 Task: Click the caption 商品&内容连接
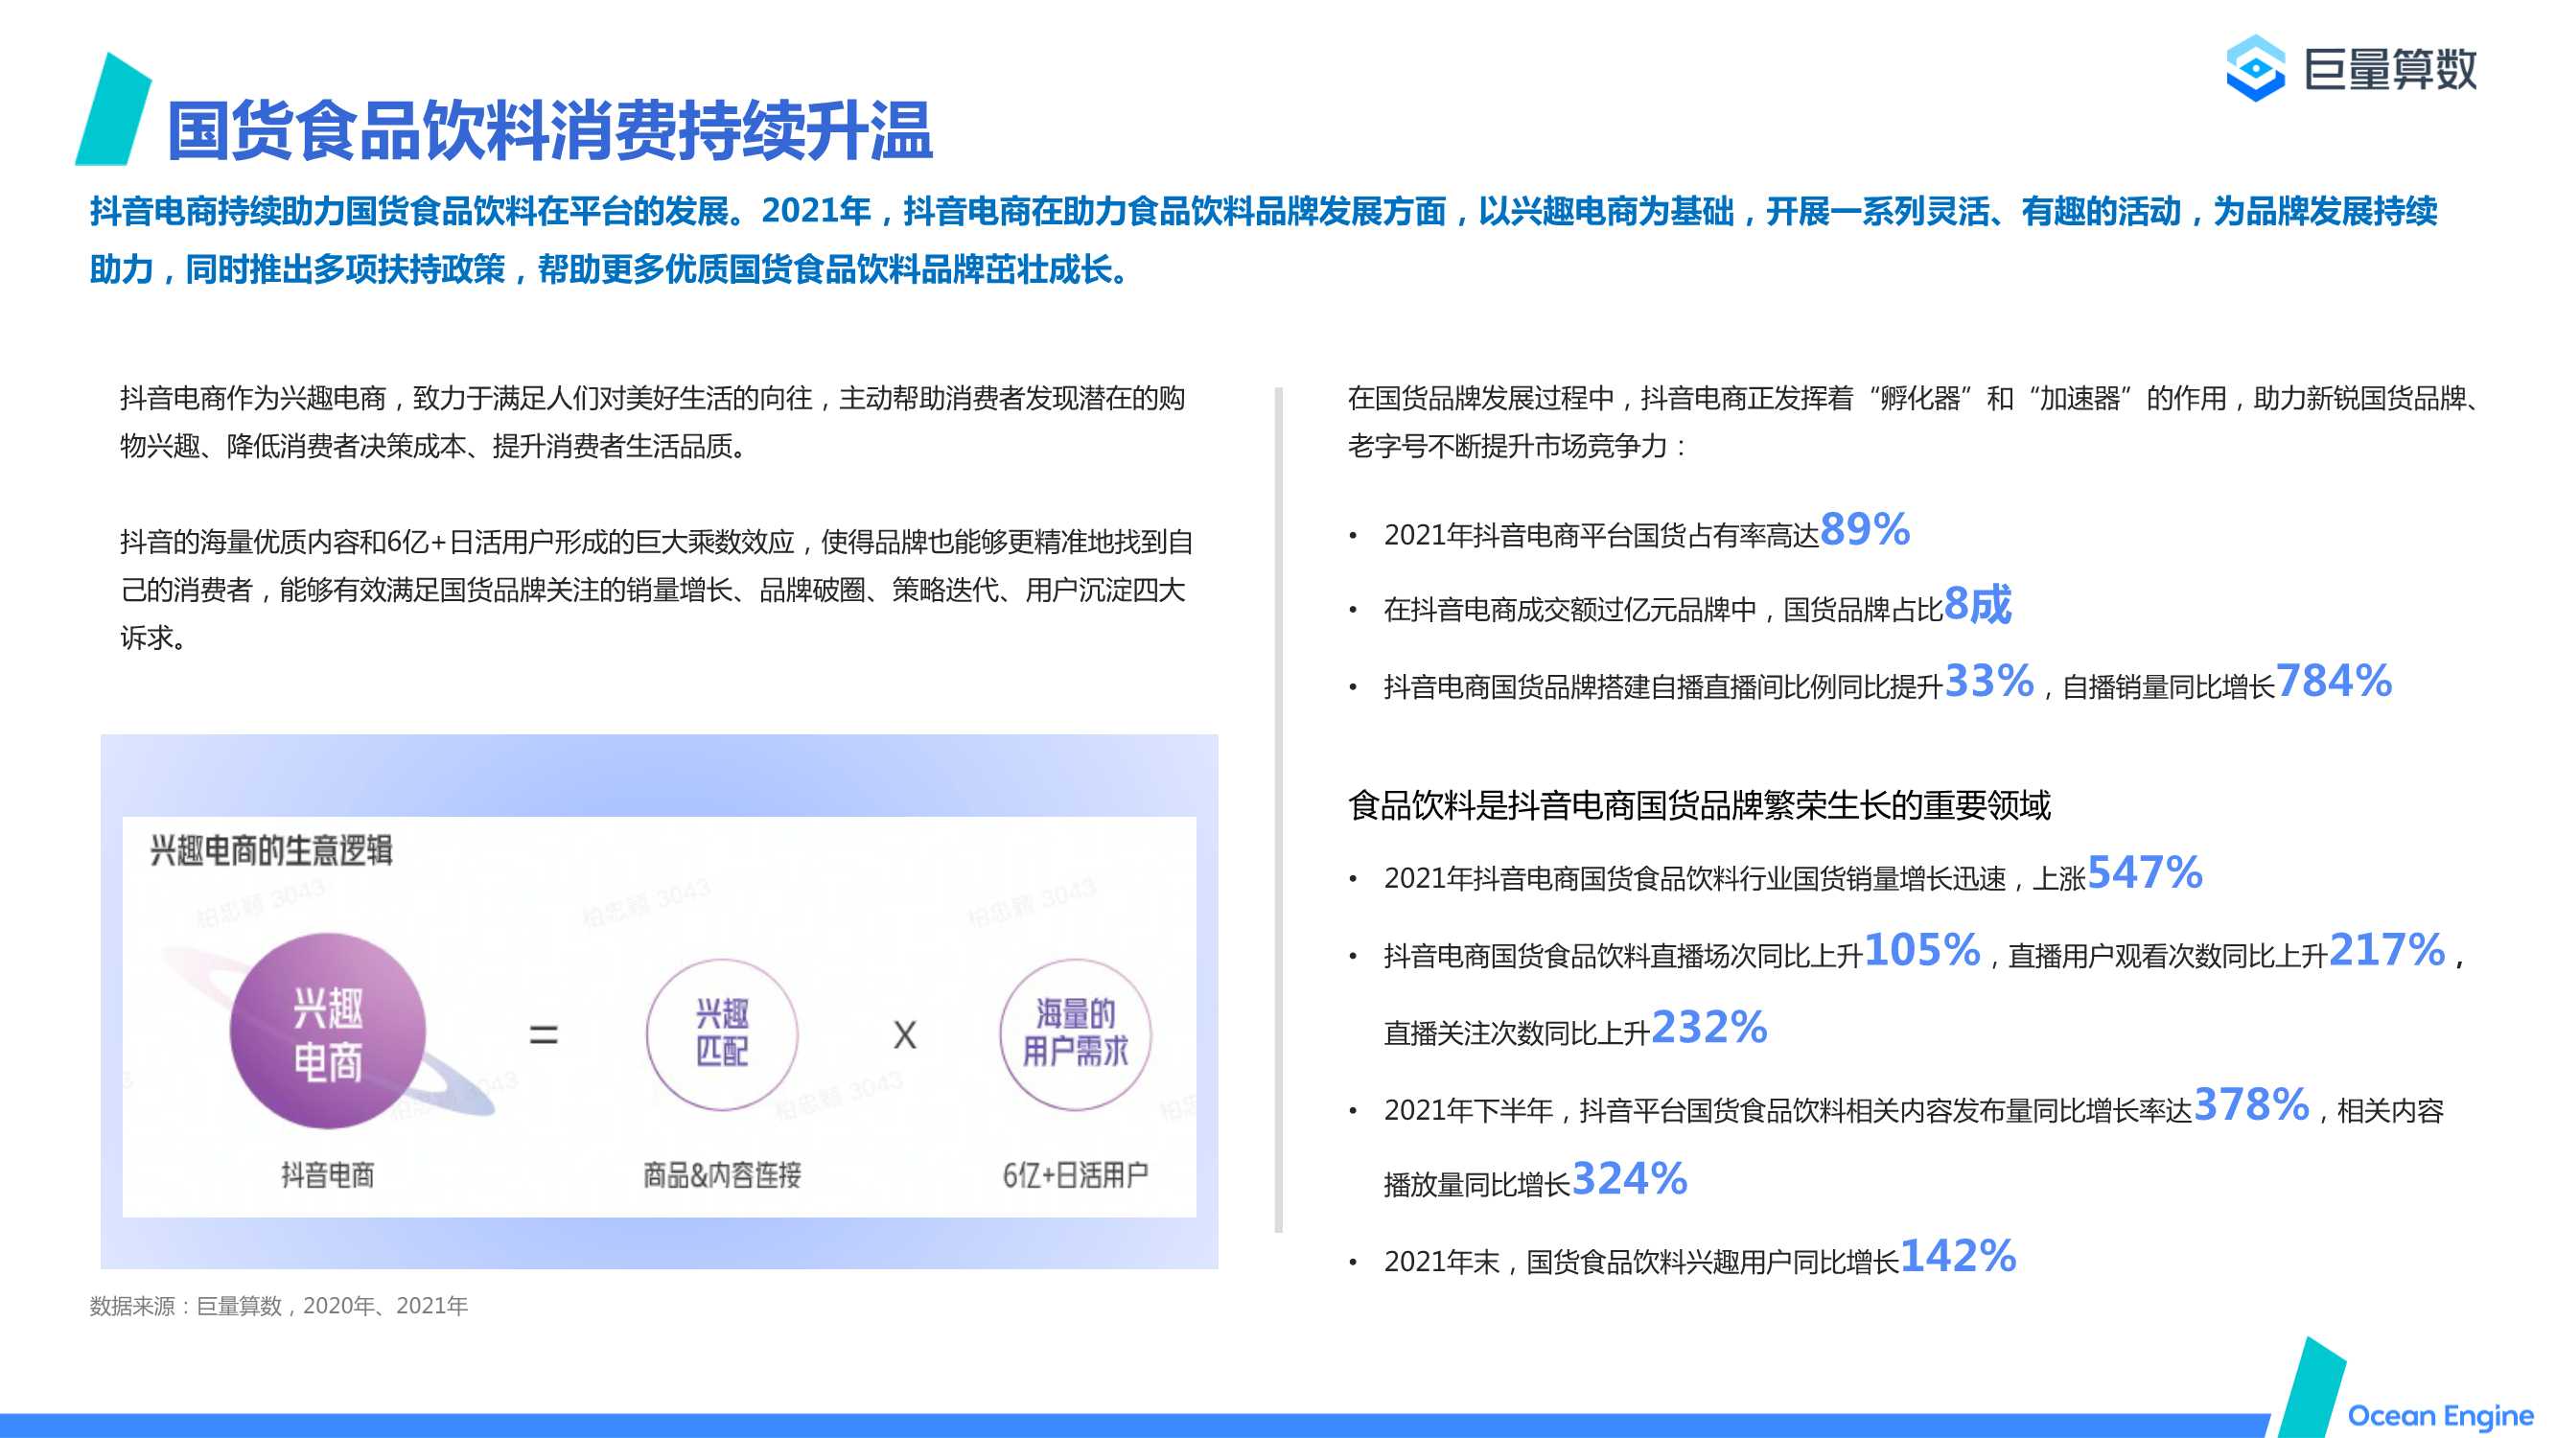pos(721,1175)
